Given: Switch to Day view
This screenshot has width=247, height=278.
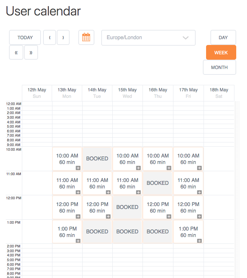Looking at the screenshot, I should point(223,37).
